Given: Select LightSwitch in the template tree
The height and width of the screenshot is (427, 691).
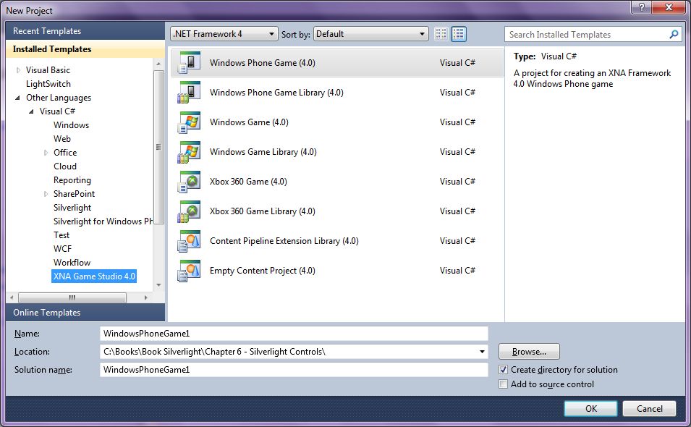Looking at the screenshot, I should coord(48,84).
